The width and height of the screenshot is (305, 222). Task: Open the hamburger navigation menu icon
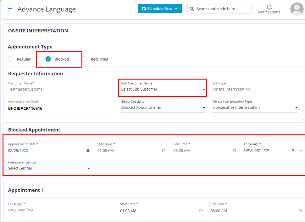click(x=10, y=9)
